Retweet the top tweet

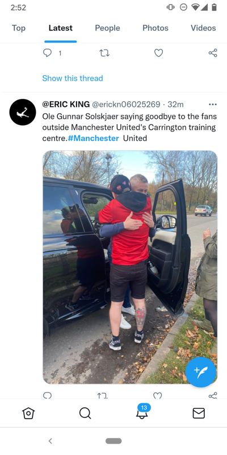coord(104,53)
